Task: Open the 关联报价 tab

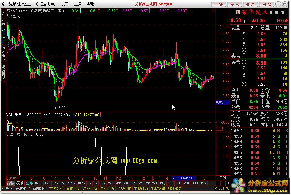Action: [x=23, y=188]
